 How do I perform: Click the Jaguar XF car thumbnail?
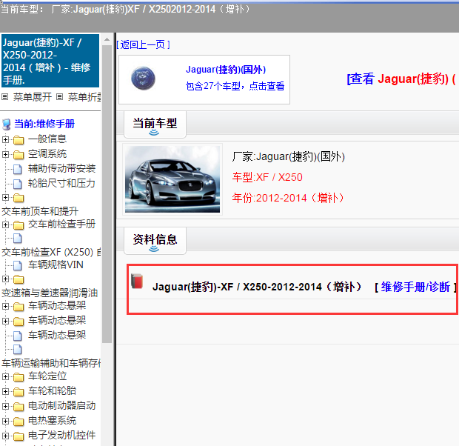coord(172,179)
